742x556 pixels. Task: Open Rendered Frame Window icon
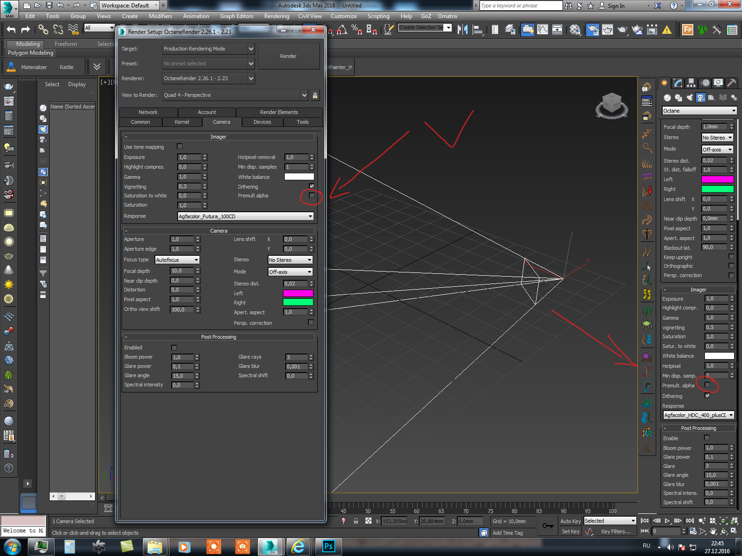[608, 30]
